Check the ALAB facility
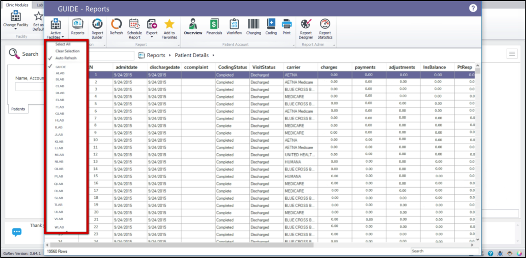 60,73
